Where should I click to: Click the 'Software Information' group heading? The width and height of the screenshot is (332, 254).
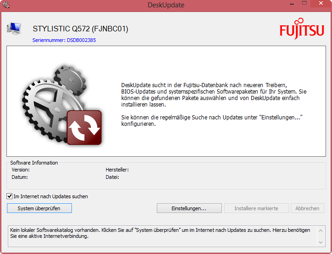click(34, 163)
